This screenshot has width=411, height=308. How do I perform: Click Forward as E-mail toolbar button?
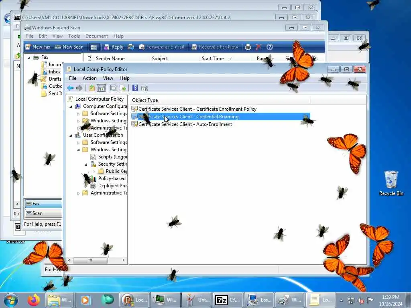point(161,47)
